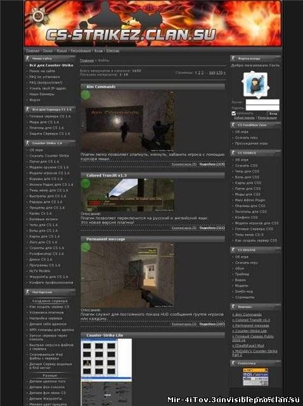This screenshot has height=406, width=303.
Task: Click the login submit button
Action: (x=273, y=114)
